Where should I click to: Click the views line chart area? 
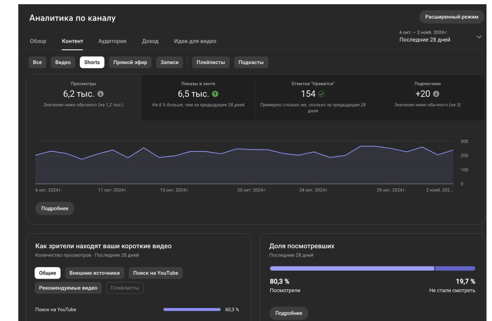tap(244, 163)
